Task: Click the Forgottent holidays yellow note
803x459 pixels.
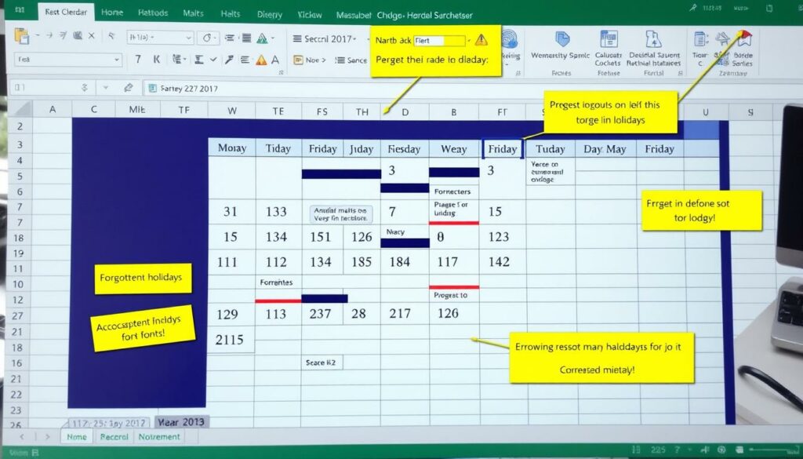Action: (142, 279)
